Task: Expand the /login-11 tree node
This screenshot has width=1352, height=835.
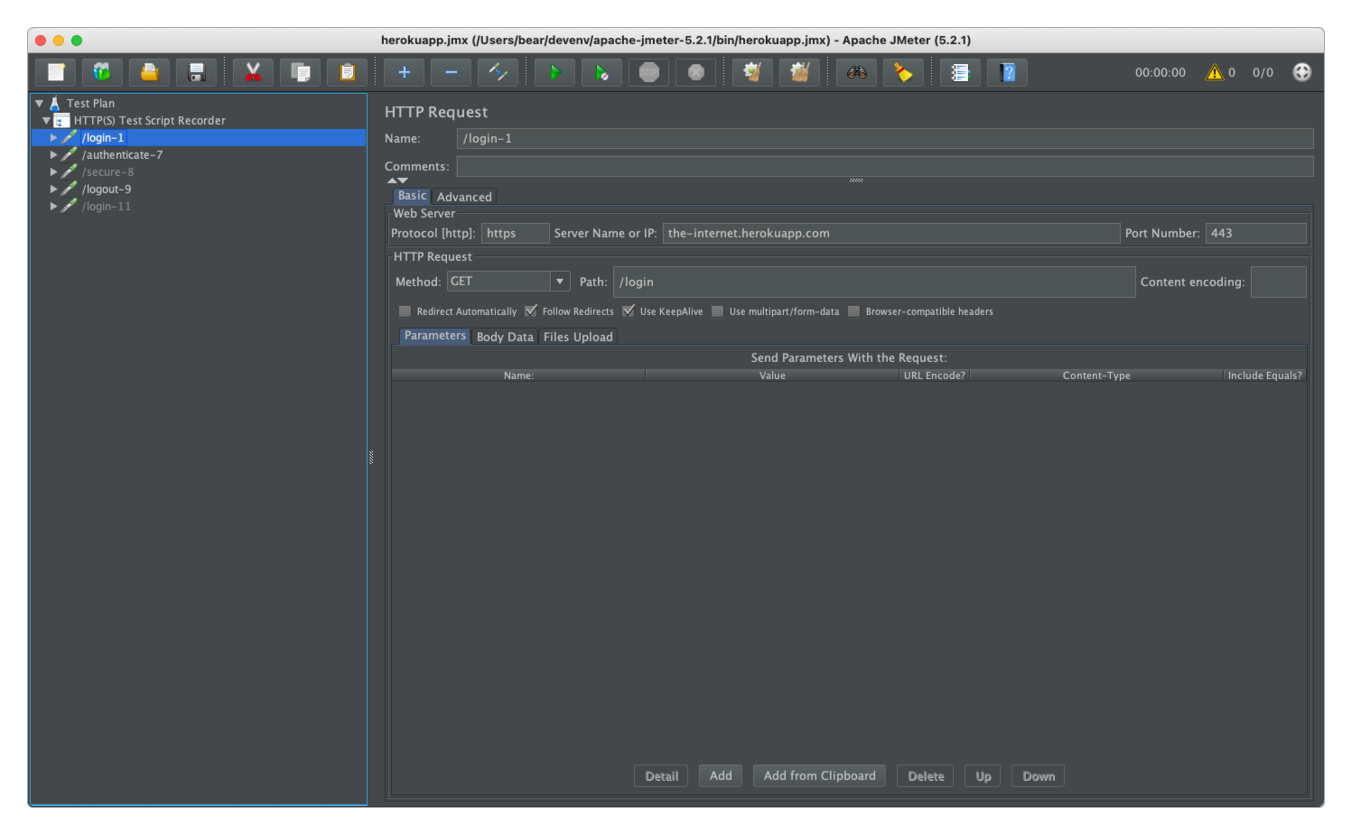Action: coord(53,206)
